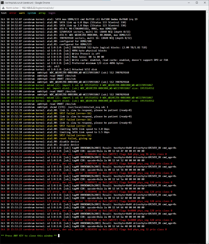The image size is (209, 244).
Task: Click line 'Write Protect is off'
Action: (50, 54)
